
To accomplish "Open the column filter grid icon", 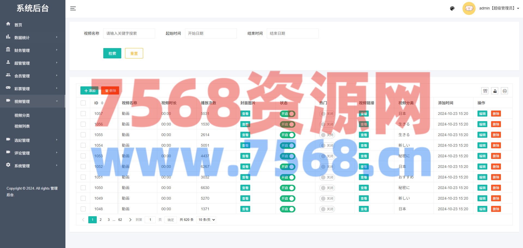I will 485,91.
